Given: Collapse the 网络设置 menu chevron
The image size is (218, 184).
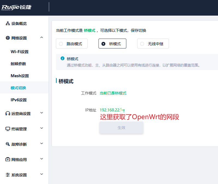Looking at the screenshot, I should [x=41, y=38].
